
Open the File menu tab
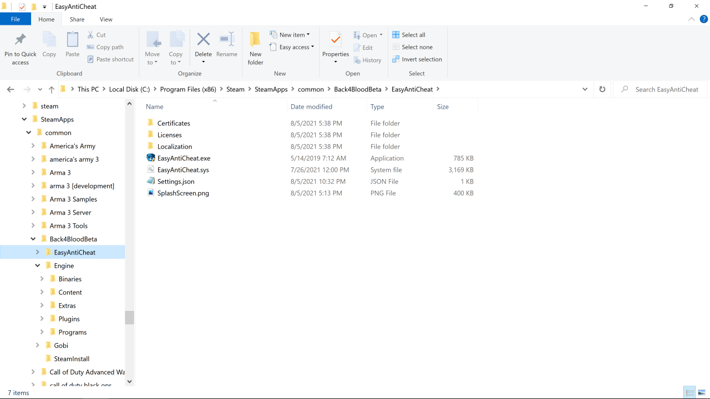click(16, 19)
